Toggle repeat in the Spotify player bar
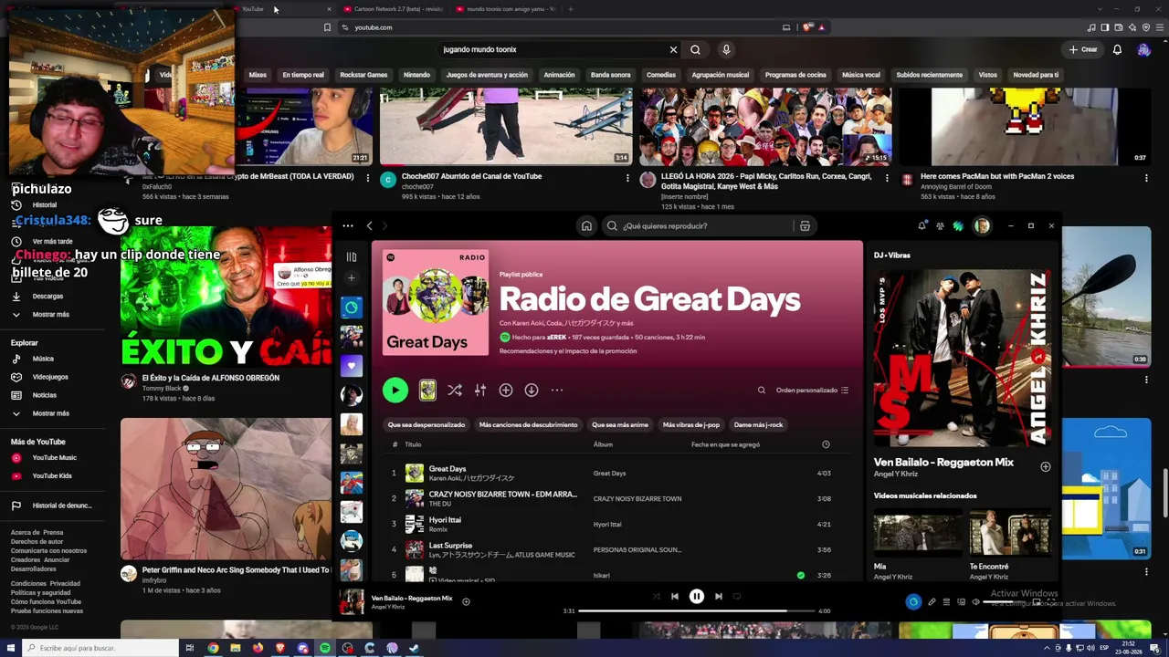This screenshot has width=1169, height=657. (x=737, y=597)
